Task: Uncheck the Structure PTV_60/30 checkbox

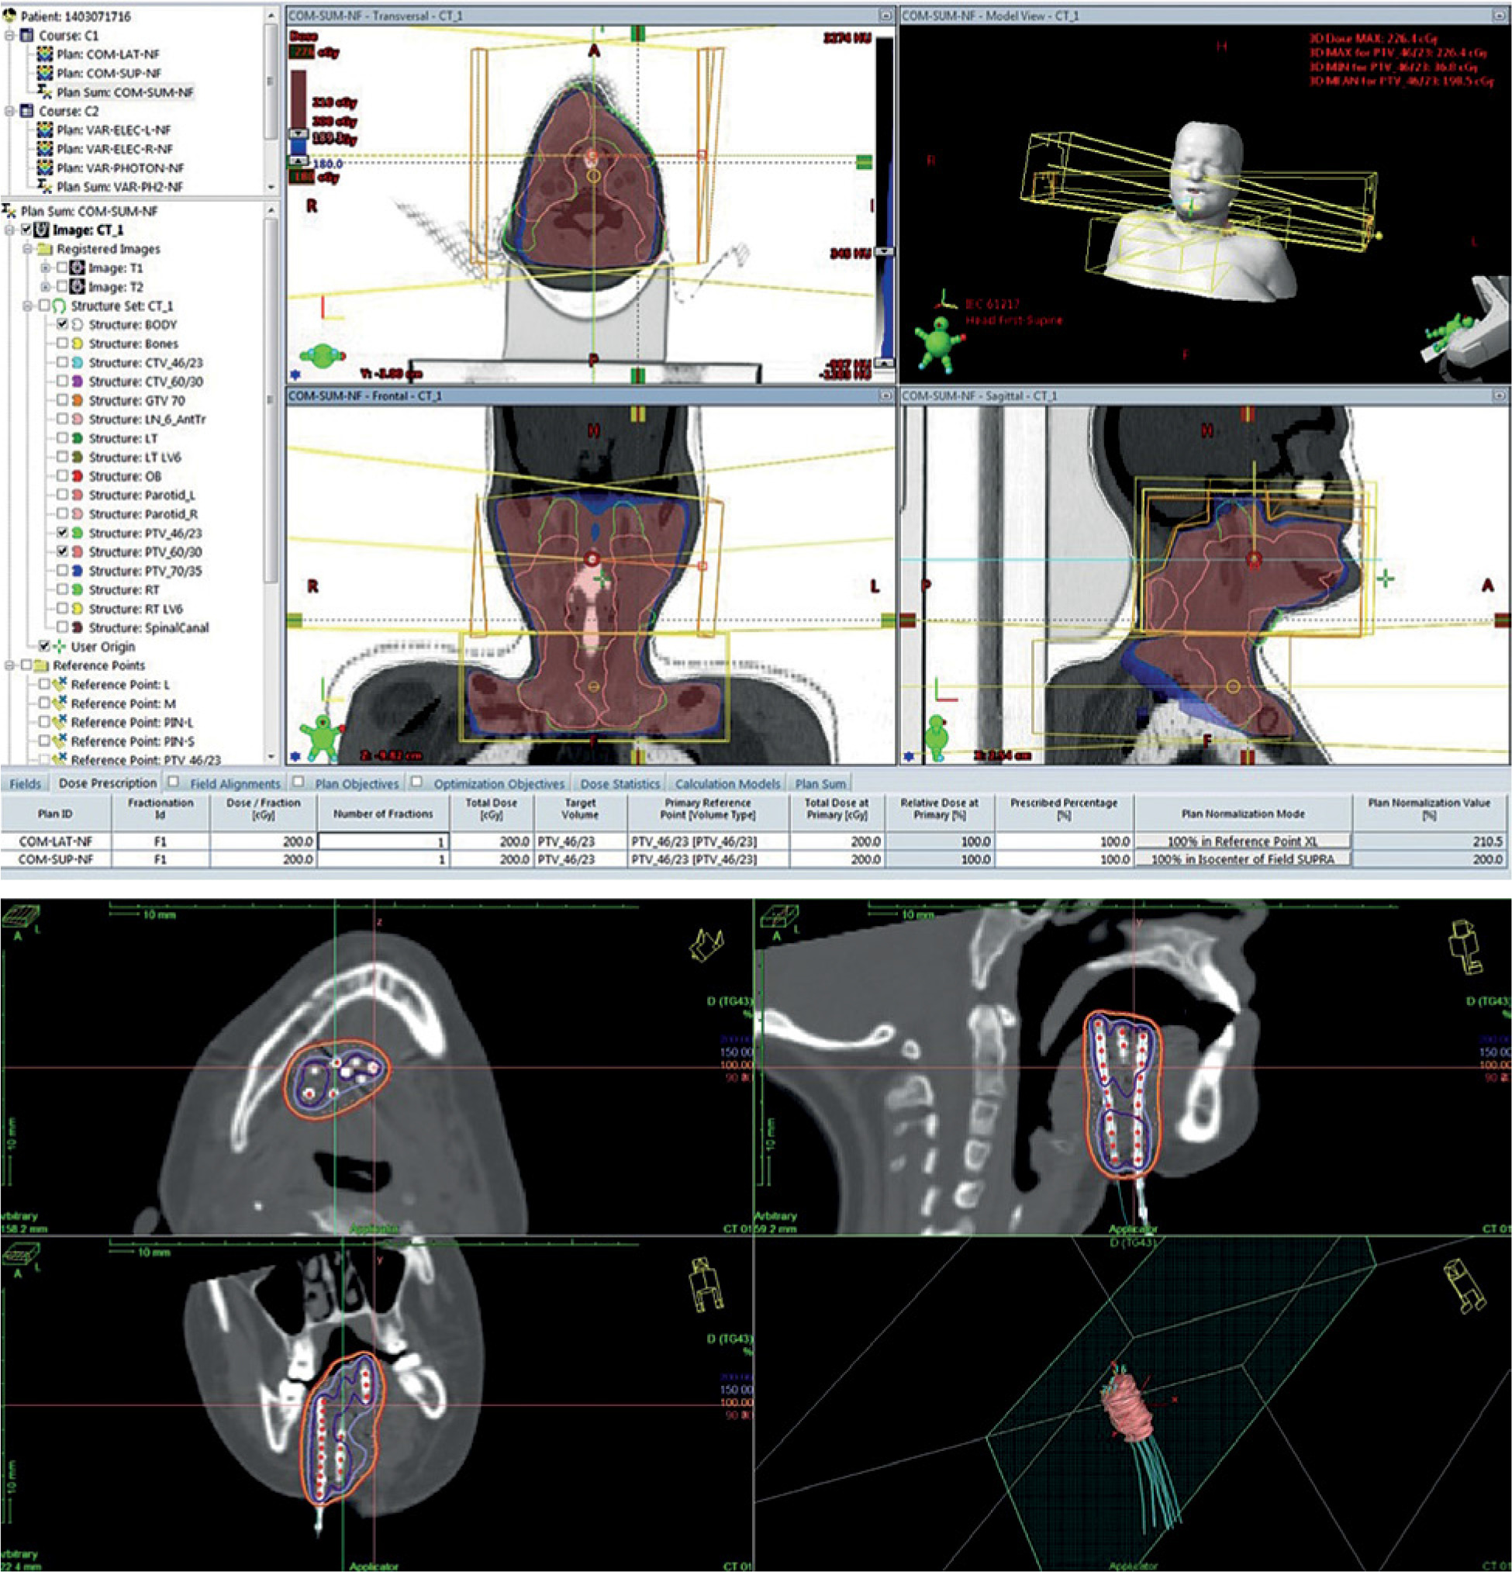Action: 62,552
